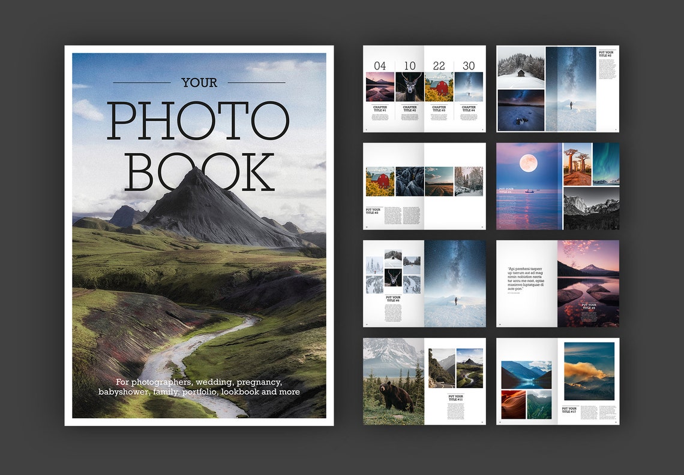Image resolution: width=684 pixels, height=475 pixels.
Task: Click the PUT YOUR TITLE #17 label
Action: (569, 409)
